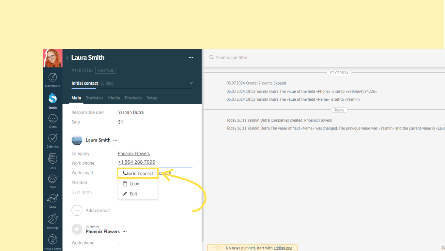Viewport: 445px width, 251px height.
Task: Click the tasks clock icon in footer
Action: point(217,248)
